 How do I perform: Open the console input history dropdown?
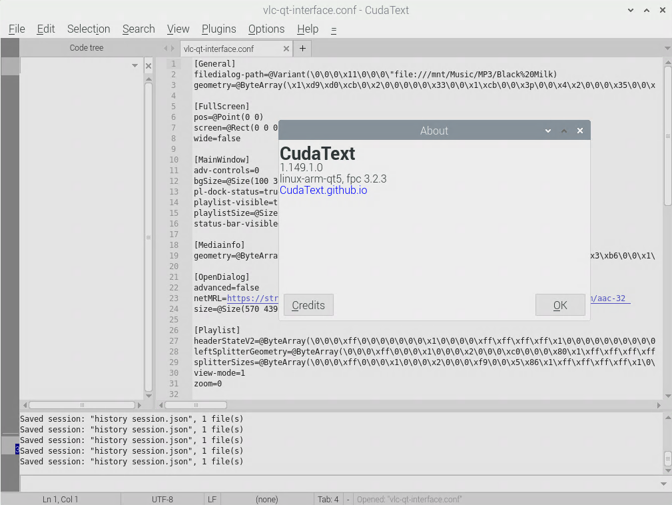point(663,484)
